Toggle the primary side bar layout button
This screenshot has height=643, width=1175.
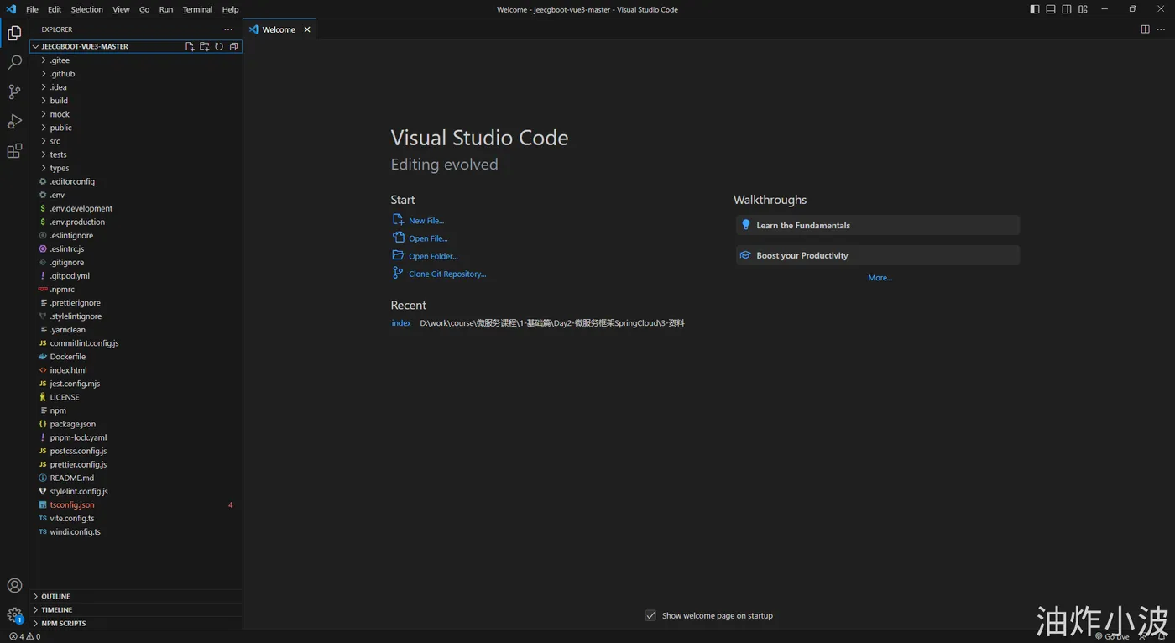coord(1035,9)
